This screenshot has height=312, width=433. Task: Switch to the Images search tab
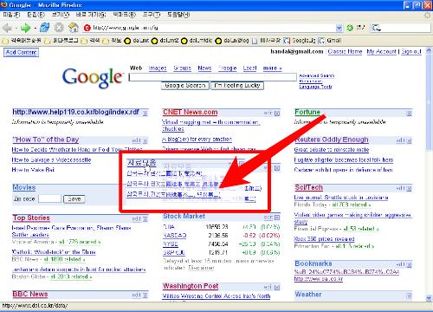pos(158,68)
